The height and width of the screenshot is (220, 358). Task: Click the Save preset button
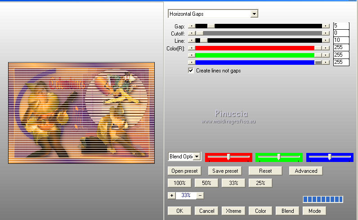coord(225,171)
